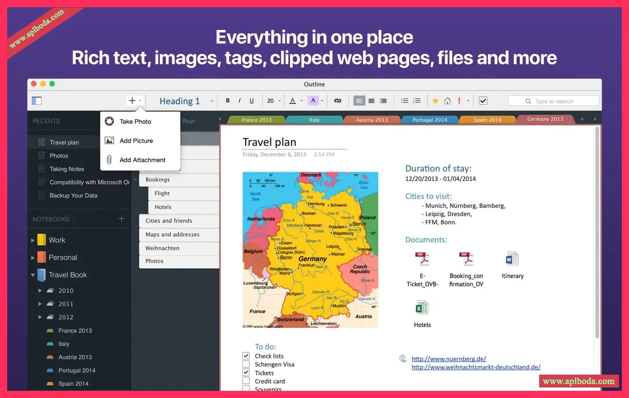This screenshot has height=398, width=629.
Task: Add the star tag
Action: coord(435,101)
